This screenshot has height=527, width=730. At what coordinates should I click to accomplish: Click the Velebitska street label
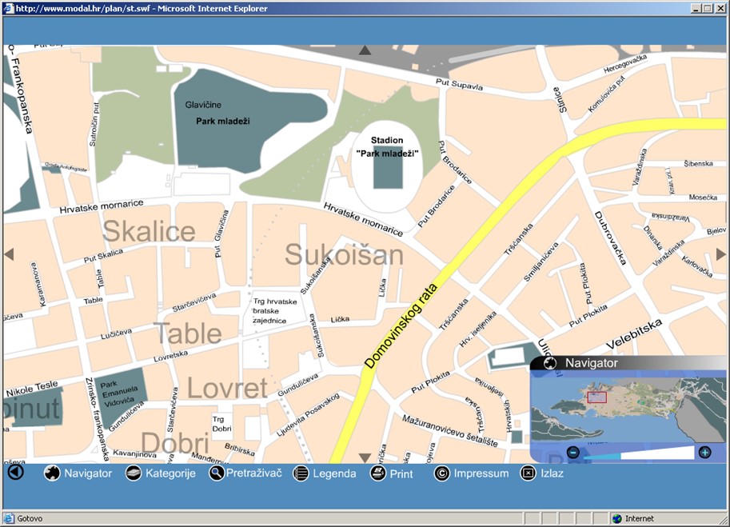[633, 334]
